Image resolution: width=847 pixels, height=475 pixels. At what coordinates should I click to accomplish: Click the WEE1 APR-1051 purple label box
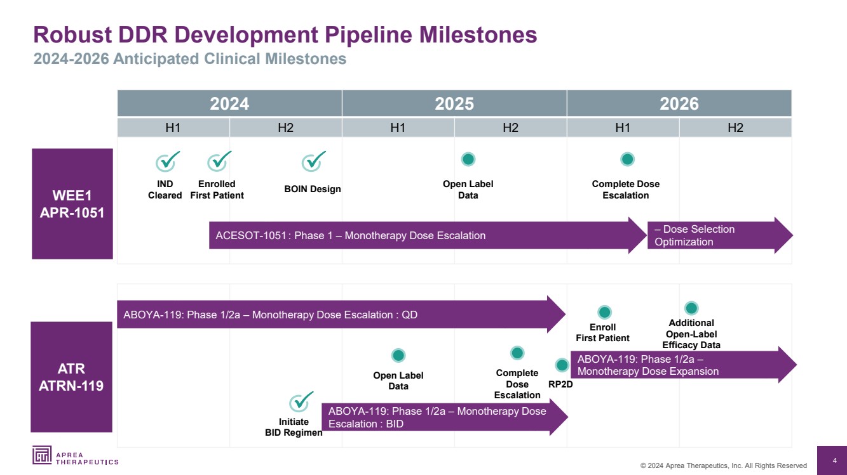click(72, 204)
